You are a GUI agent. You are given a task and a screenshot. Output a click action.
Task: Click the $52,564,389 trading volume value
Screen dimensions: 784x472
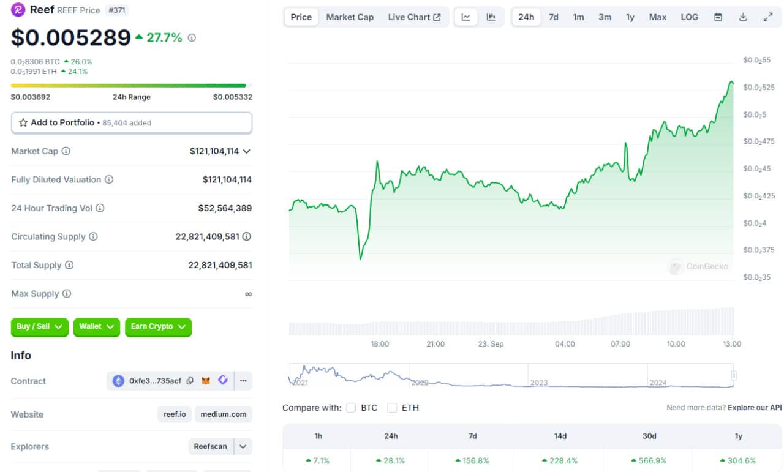click(225, 208)
